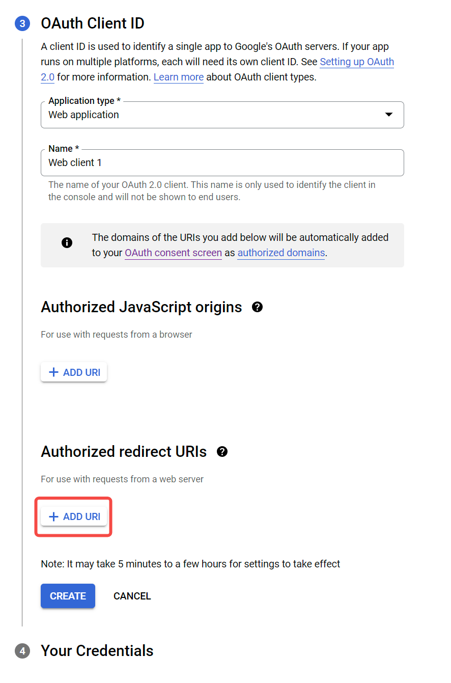
Task: Open the OAuth consent screen link
Action: click(173, 253)
